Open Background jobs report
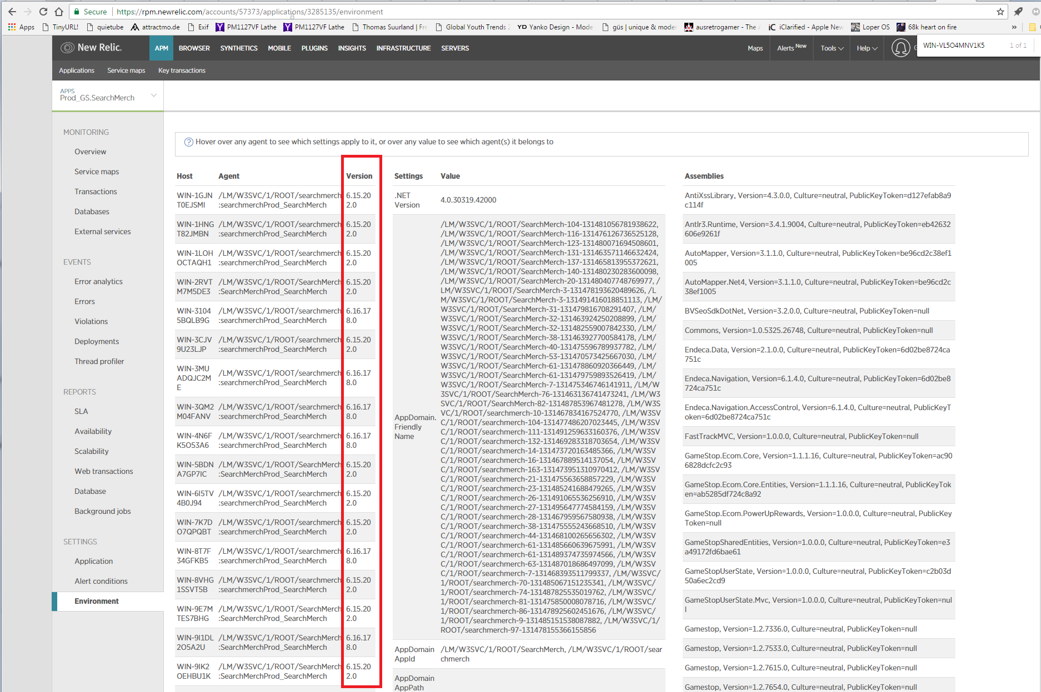The image size is (1041, 692). click(103, 511)
